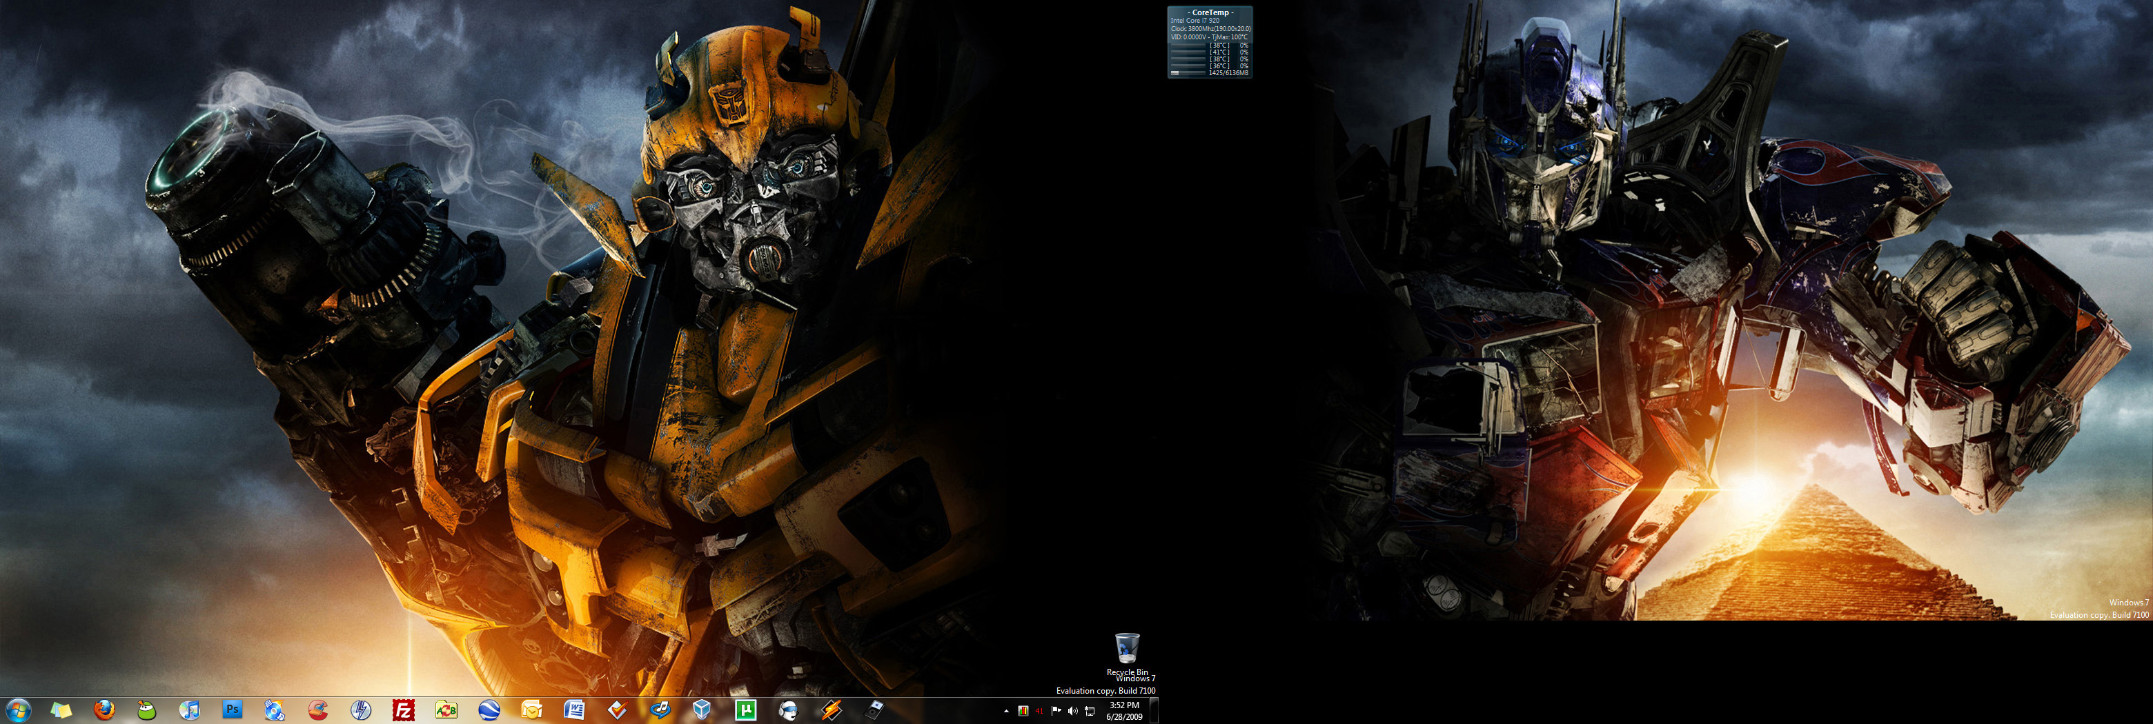Open the Windows Start menu orb
This screenshot has height=724, width=2153.
coord(17,711)
